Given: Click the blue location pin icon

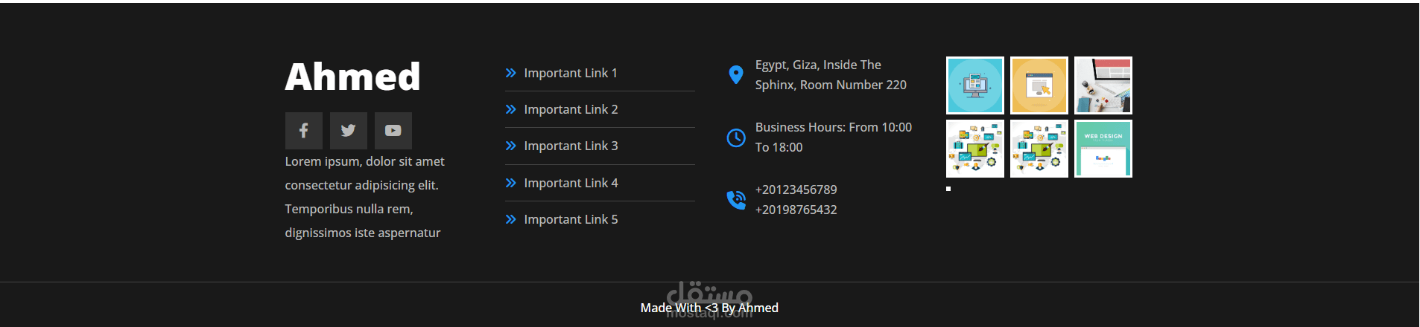Looking at the screenshot, I should point(735,75).
